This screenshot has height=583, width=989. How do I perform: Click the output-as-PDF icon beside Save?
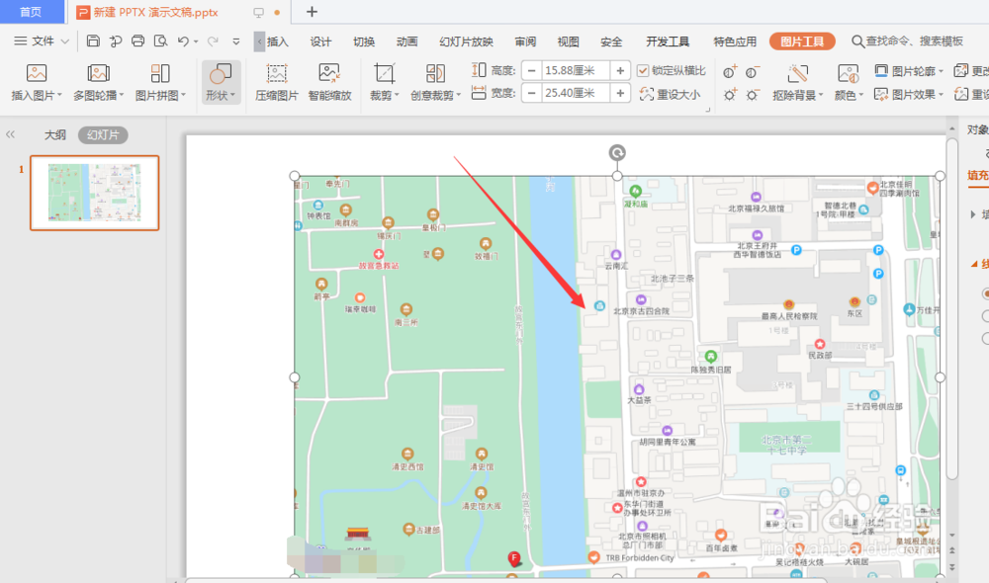116,41
